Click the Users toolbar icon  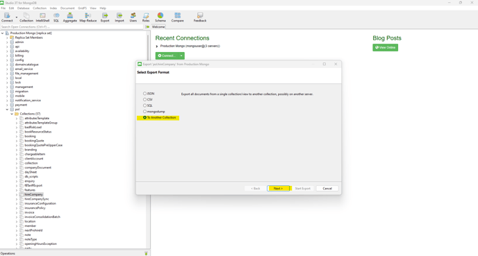tap(133, 17)
